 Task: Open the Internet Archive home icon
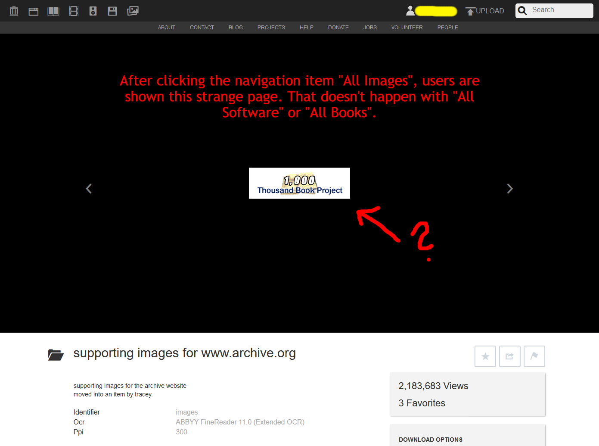pos(14,11)
